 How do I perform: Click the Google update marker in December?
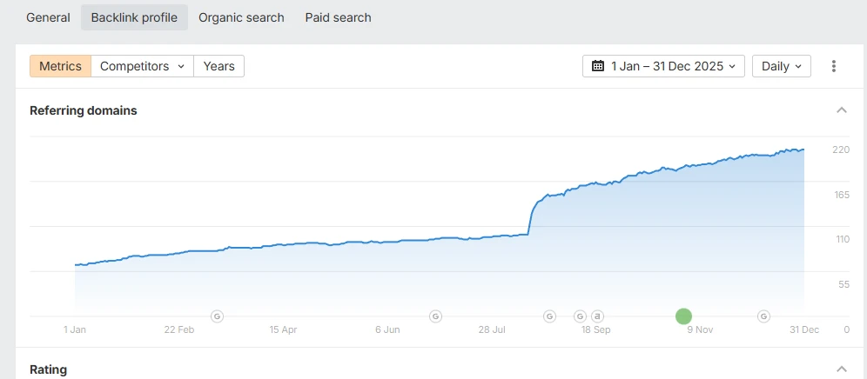point(763,316)
